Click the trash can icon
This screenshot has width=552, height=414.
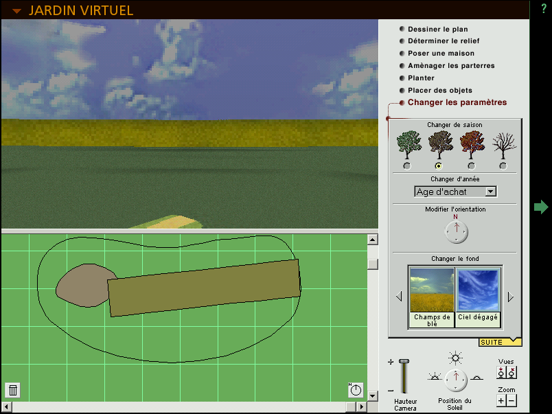(13, 390)
